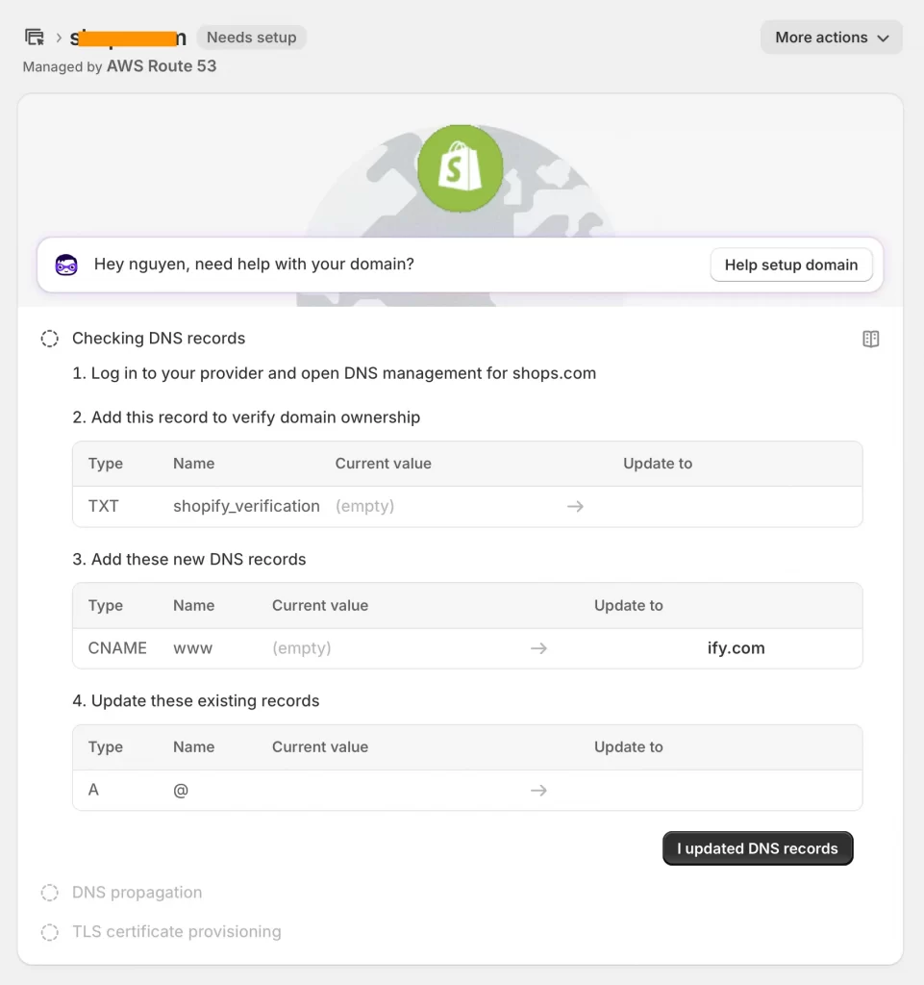The image size is (924, 985).
Task: Expand the DNS propagation step
Action: pos(137,893)
